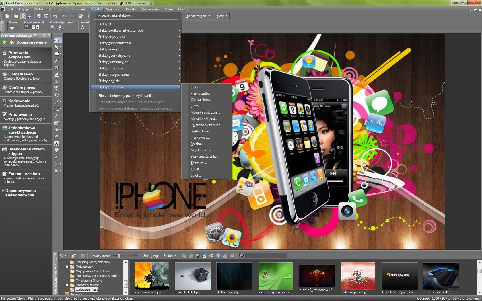
Task: Click the Print icon in toolbar
Action: 55,16
